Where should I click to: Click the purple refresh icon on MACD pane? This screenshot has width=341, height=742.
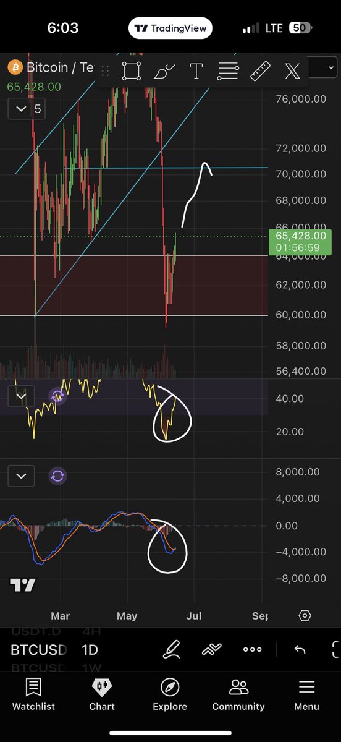click(57, 476)
